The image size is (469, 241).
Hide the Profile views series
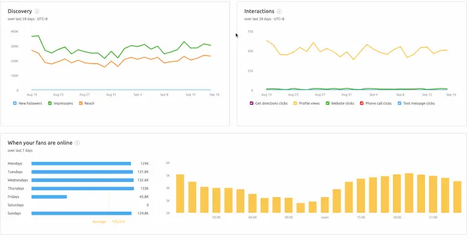(296, 103)
